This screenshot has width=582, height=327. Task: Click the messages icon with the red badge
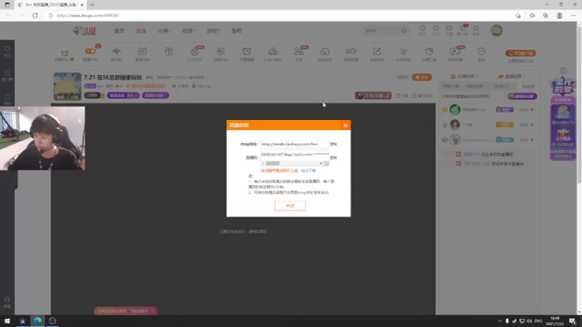pos(463,30)
